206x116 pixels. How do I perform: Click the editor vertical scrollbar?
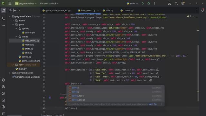tap(198, 73)
